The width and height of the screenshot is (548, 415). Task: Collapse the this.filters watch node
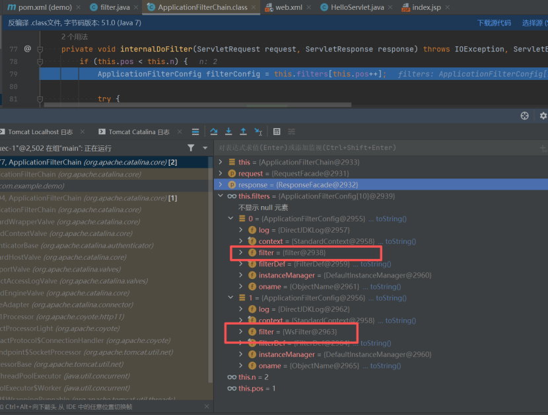click(x=221, y=196)
